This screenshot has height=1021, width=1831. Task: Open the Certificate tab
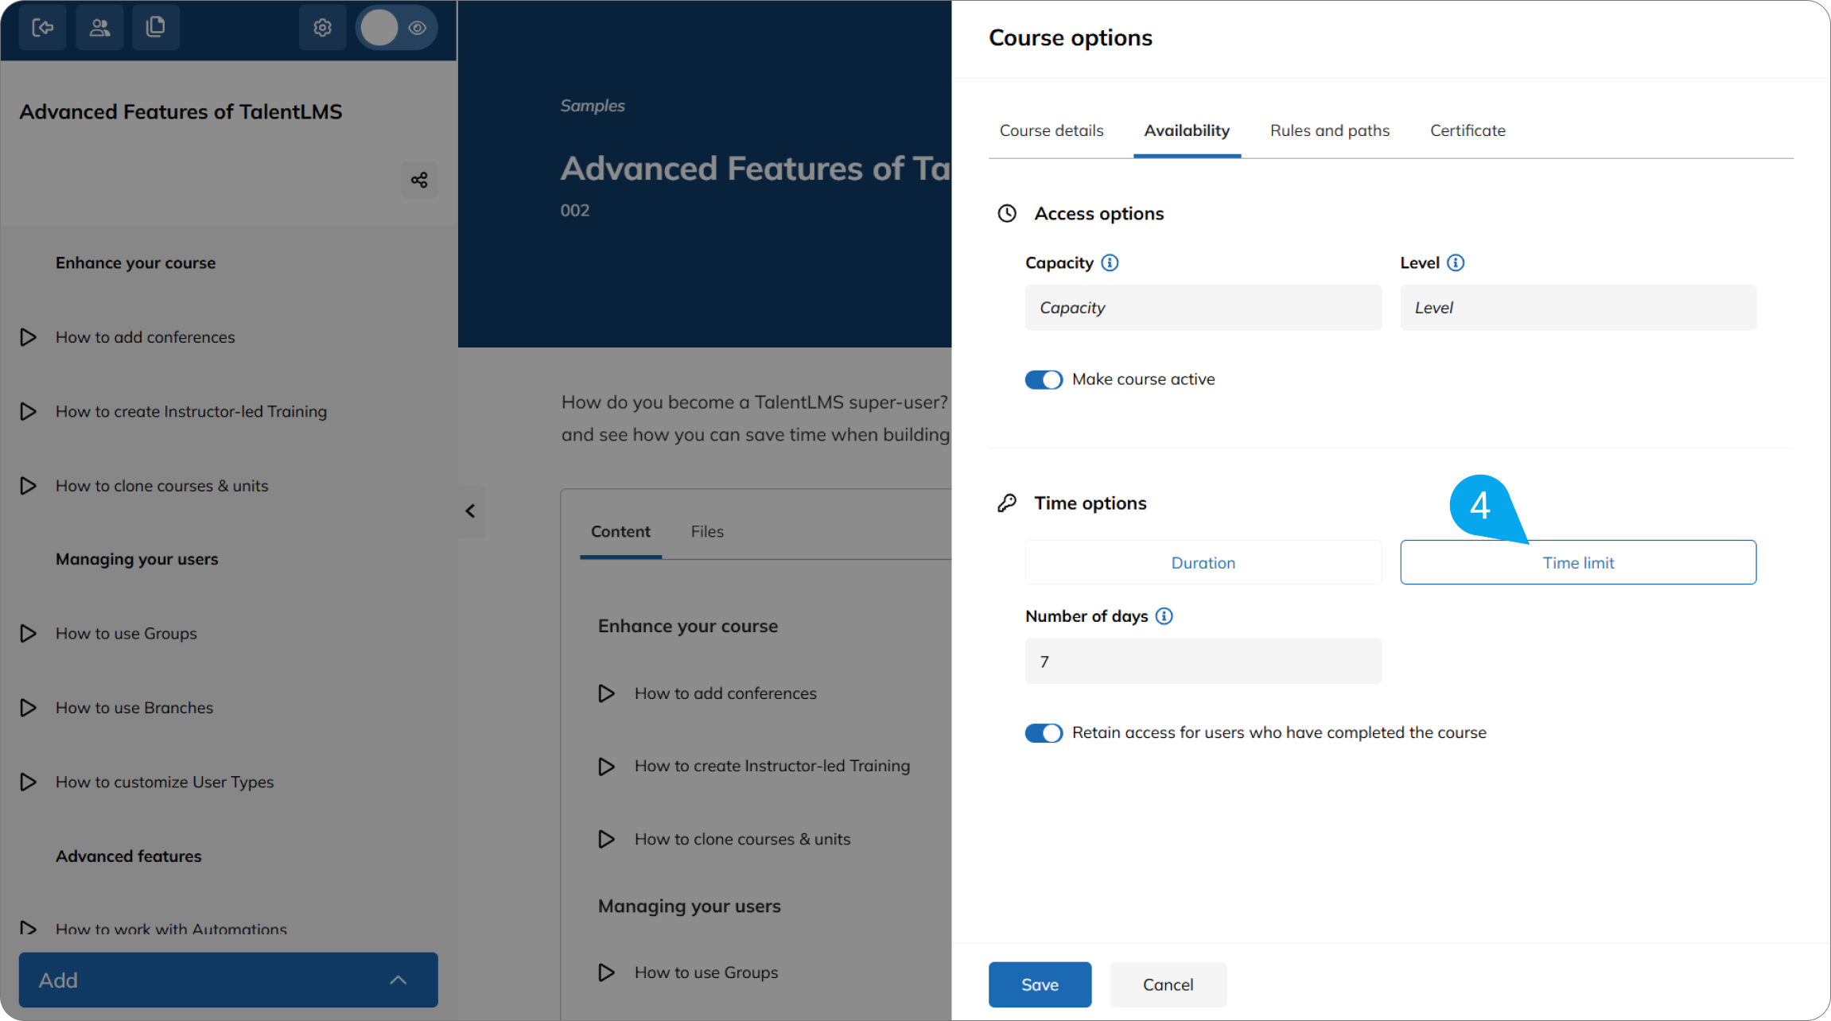coord(1468,130)
